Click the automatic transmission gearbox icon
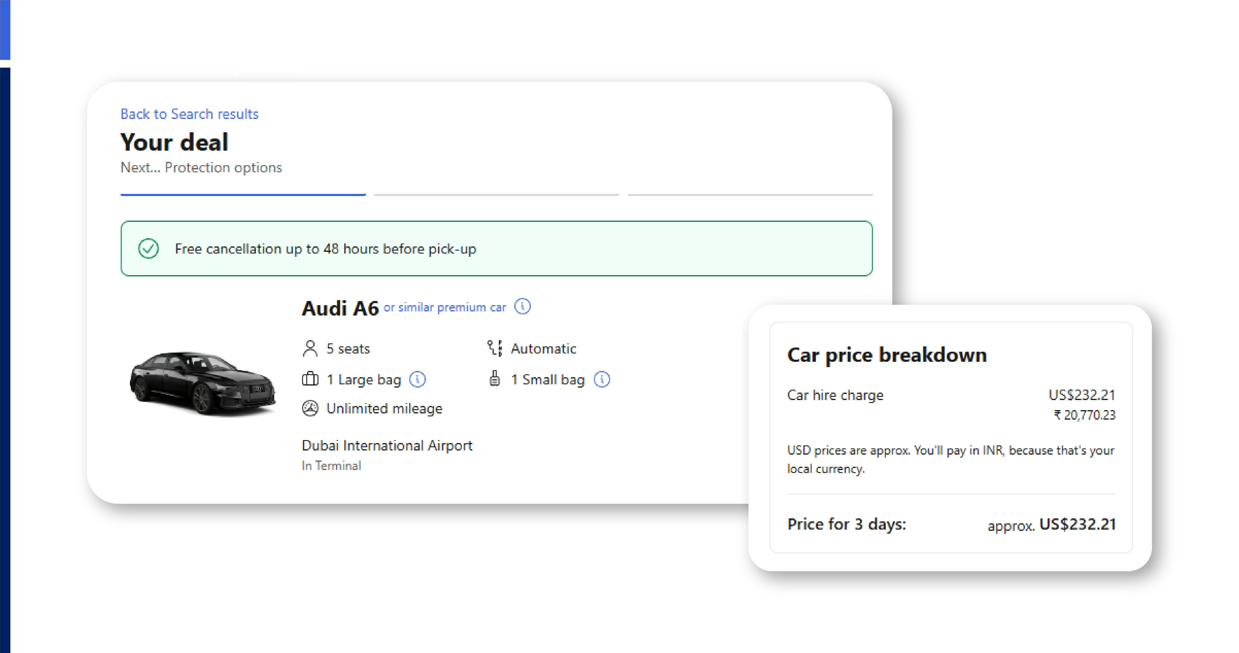The width and height of the screenshot is (1239, 653). tap(494, 348)
